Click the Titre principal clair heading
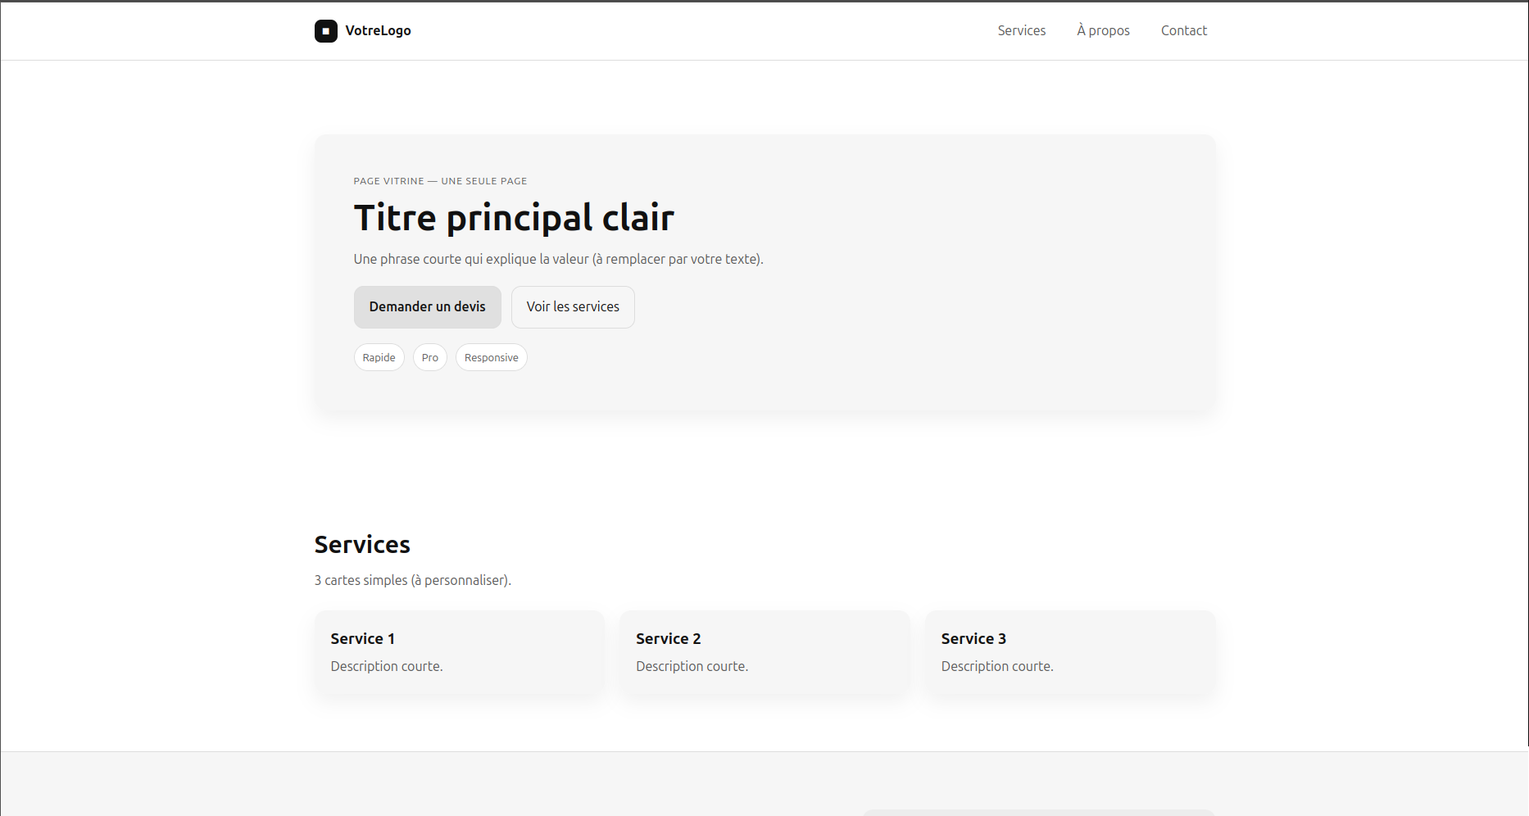The image size is (1529, 816). pos(514,216)
